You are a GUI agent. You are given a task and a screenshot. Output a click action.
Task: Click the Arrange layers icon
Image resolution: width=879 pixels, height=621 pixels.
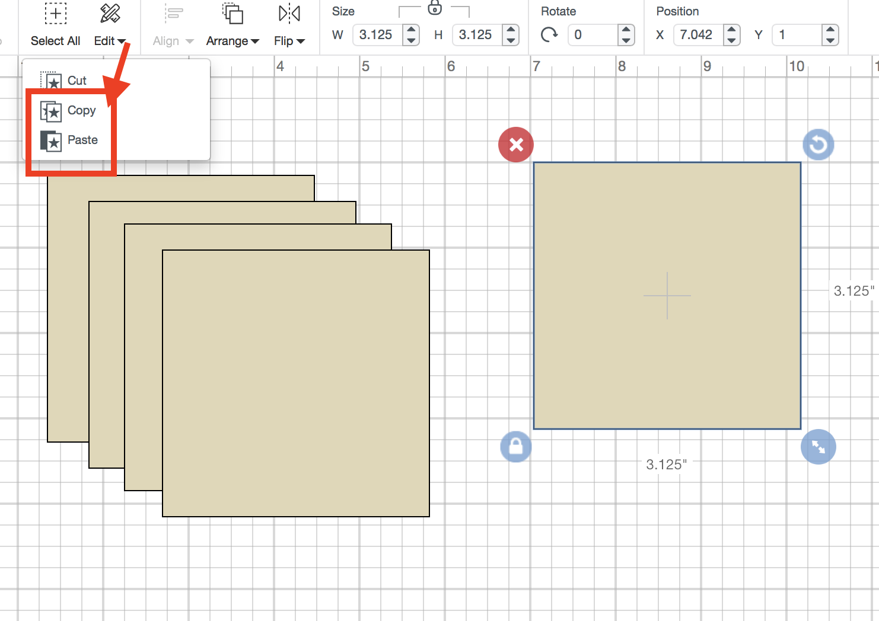point(232,13)
